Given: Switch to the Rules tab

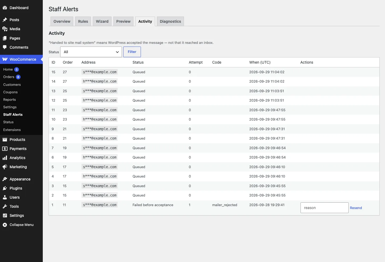Looking at the screenshot, I should tap(83, 21).
